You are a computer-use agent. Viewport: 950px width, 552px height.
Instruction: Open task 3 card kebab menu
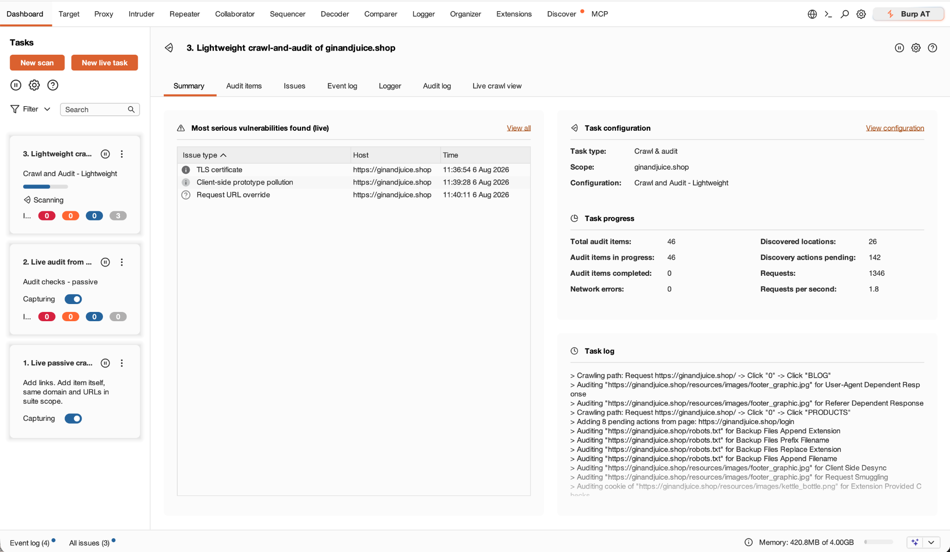(122, 154)
